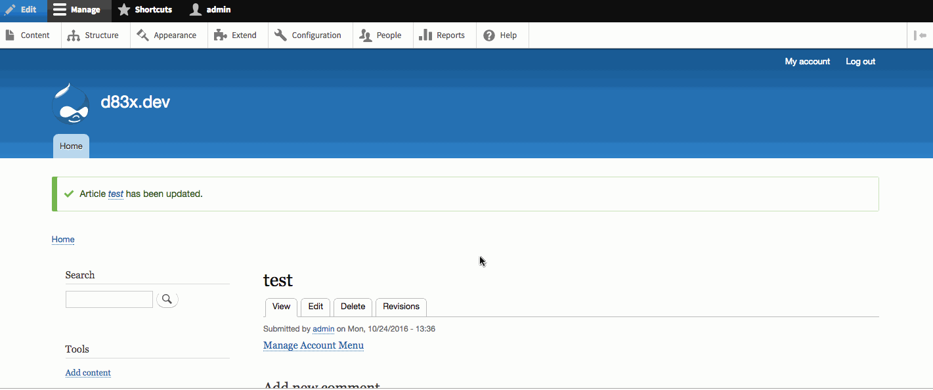Open the Extend admin menu item
This screenshot has height=390, width=933.
pos(236,35)
